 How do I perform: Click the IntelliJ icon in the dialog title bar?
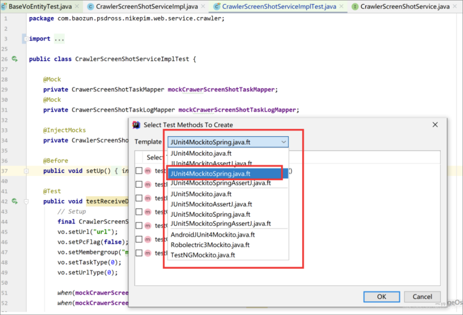[x=136, y=125]
